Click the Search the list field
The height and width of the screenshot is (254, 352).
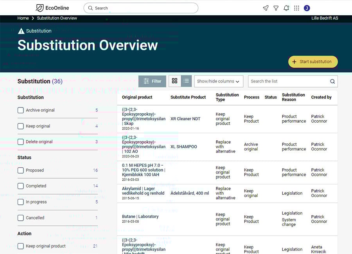(x=293, y=81)
